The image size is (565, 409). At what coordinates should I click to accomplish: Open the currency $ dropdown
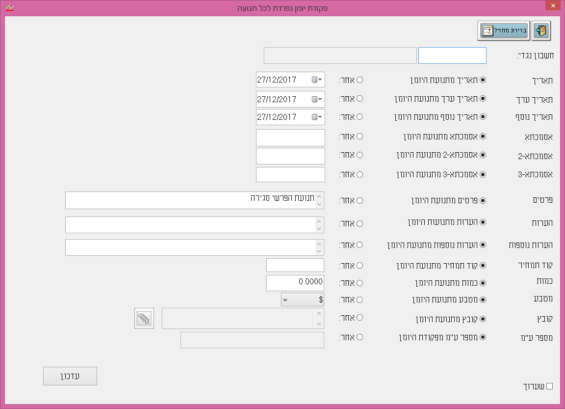[303, 299]
